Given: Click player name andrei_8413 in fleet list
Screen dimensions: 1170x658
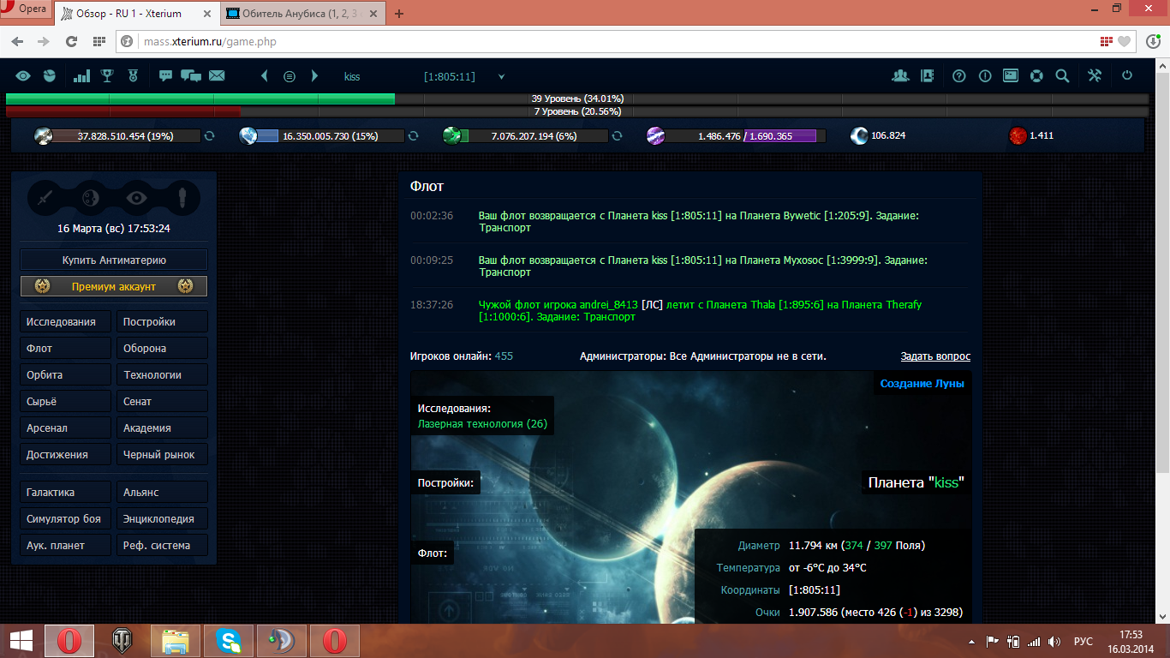Looking at the screenshot, I should pyautogui.click(x=609, y=305).
